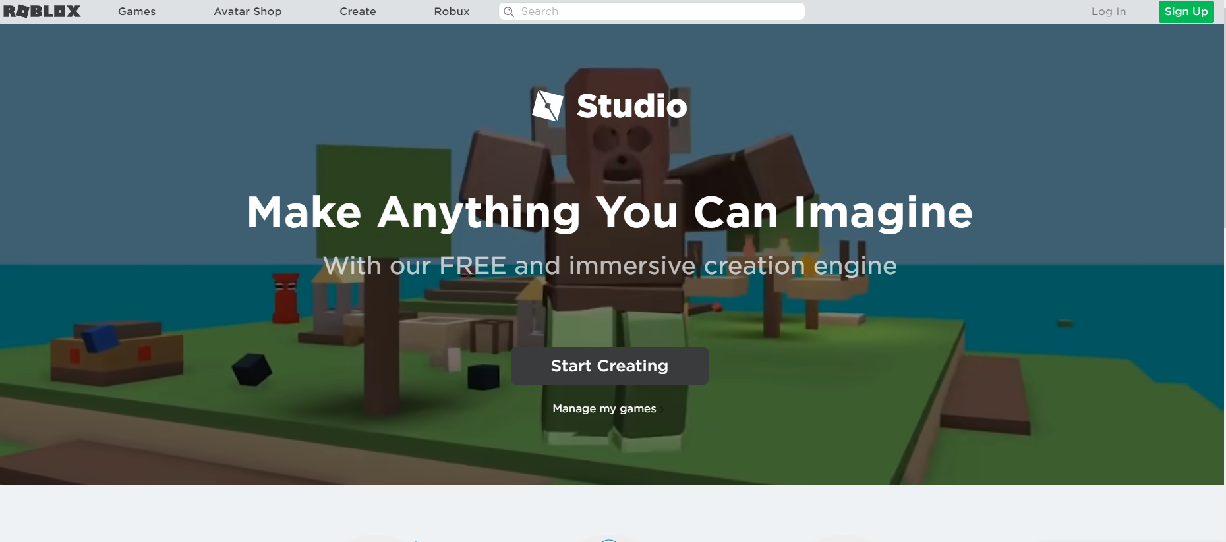Click the Roblox Studio logo icon
Image resolution: width=1226 pixels, height=542 pixels.
(x=548, y=105)
